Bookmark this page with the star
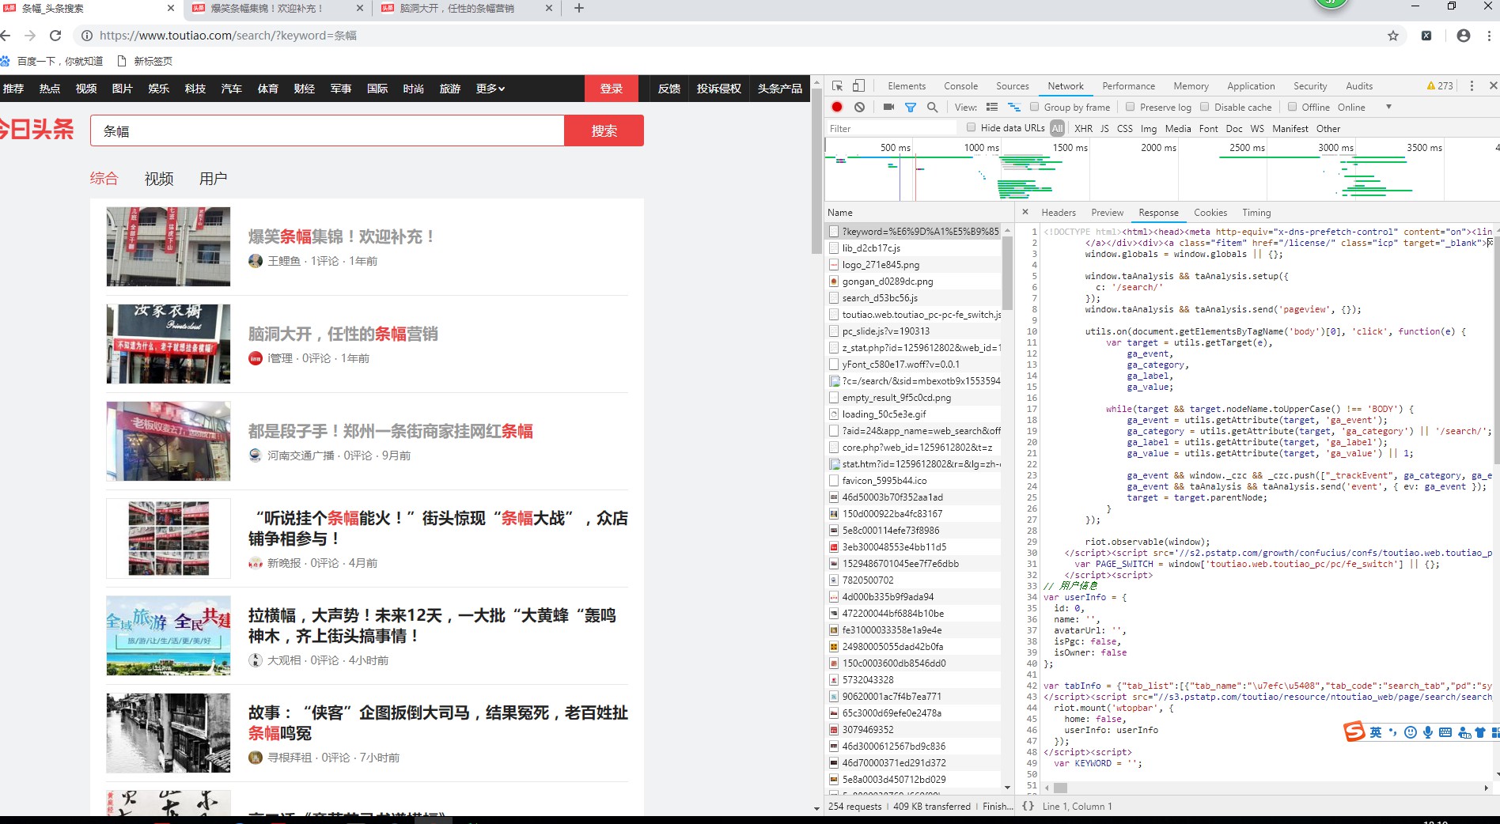 pos(1393,36)
